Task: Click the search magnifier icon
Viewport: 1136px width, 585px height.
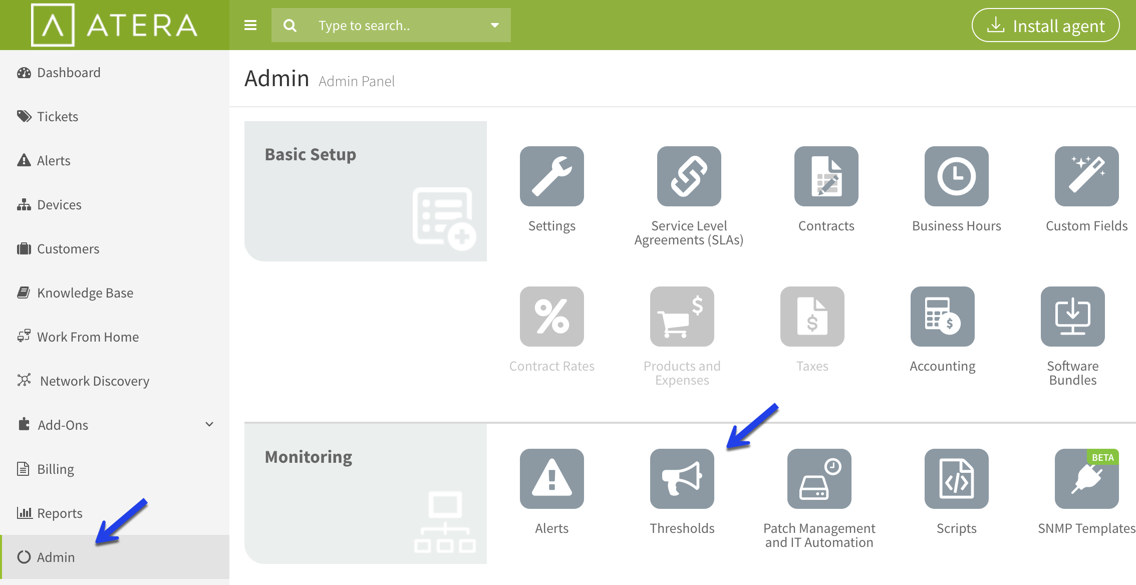Action: 290,25
